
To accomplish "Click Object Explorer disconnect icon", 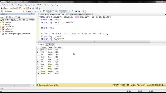I will [10, 17].
